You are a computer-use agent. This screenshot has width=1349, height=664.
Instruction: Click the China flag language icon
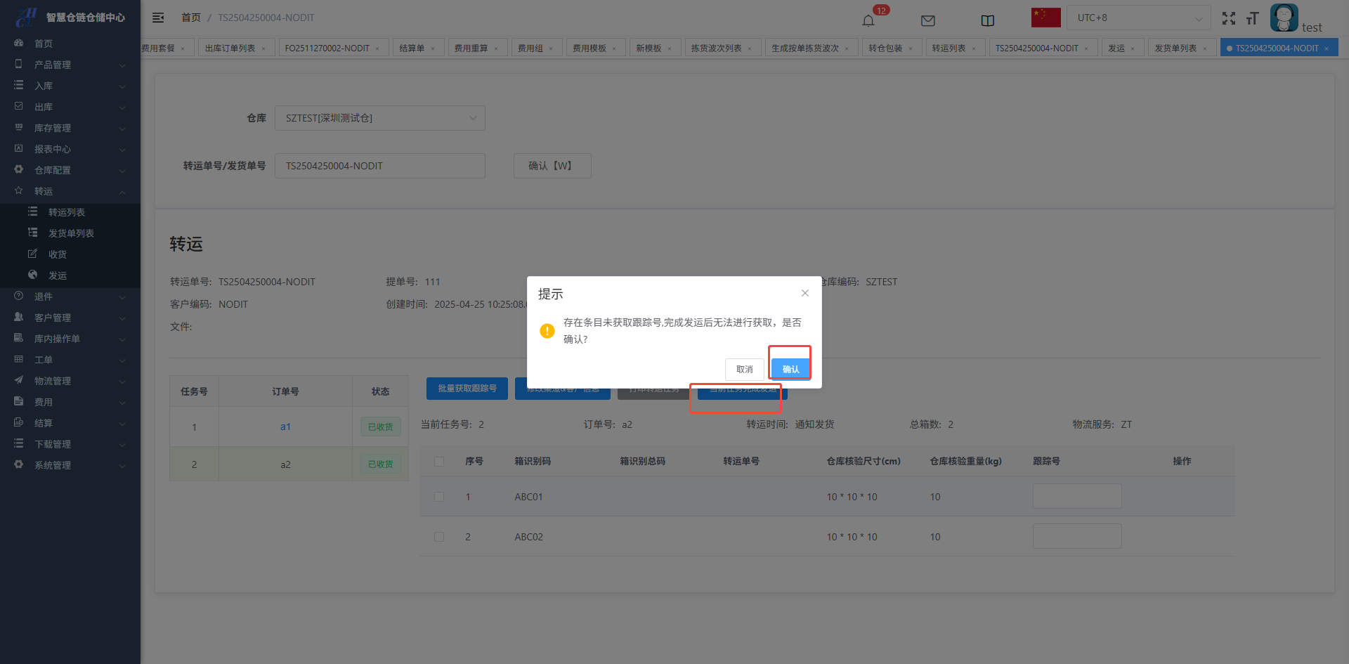pyautogui.click(x=1045, y=18)
